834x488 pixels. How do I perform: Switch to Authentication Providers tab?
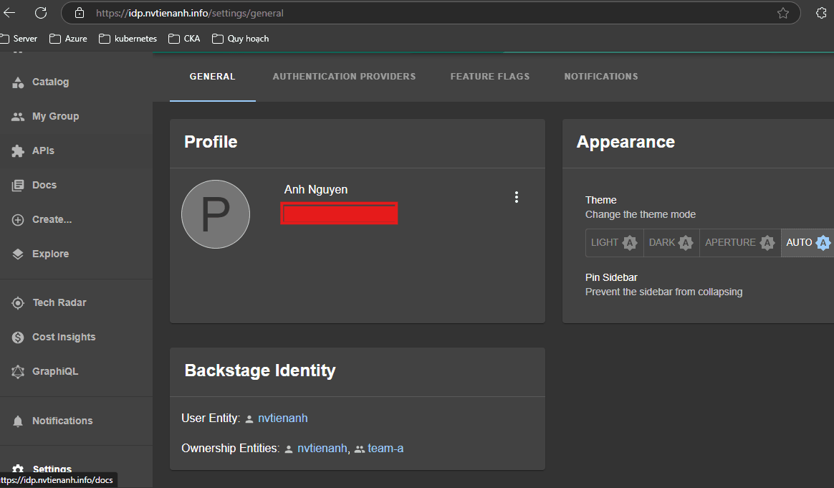(344, 77)
